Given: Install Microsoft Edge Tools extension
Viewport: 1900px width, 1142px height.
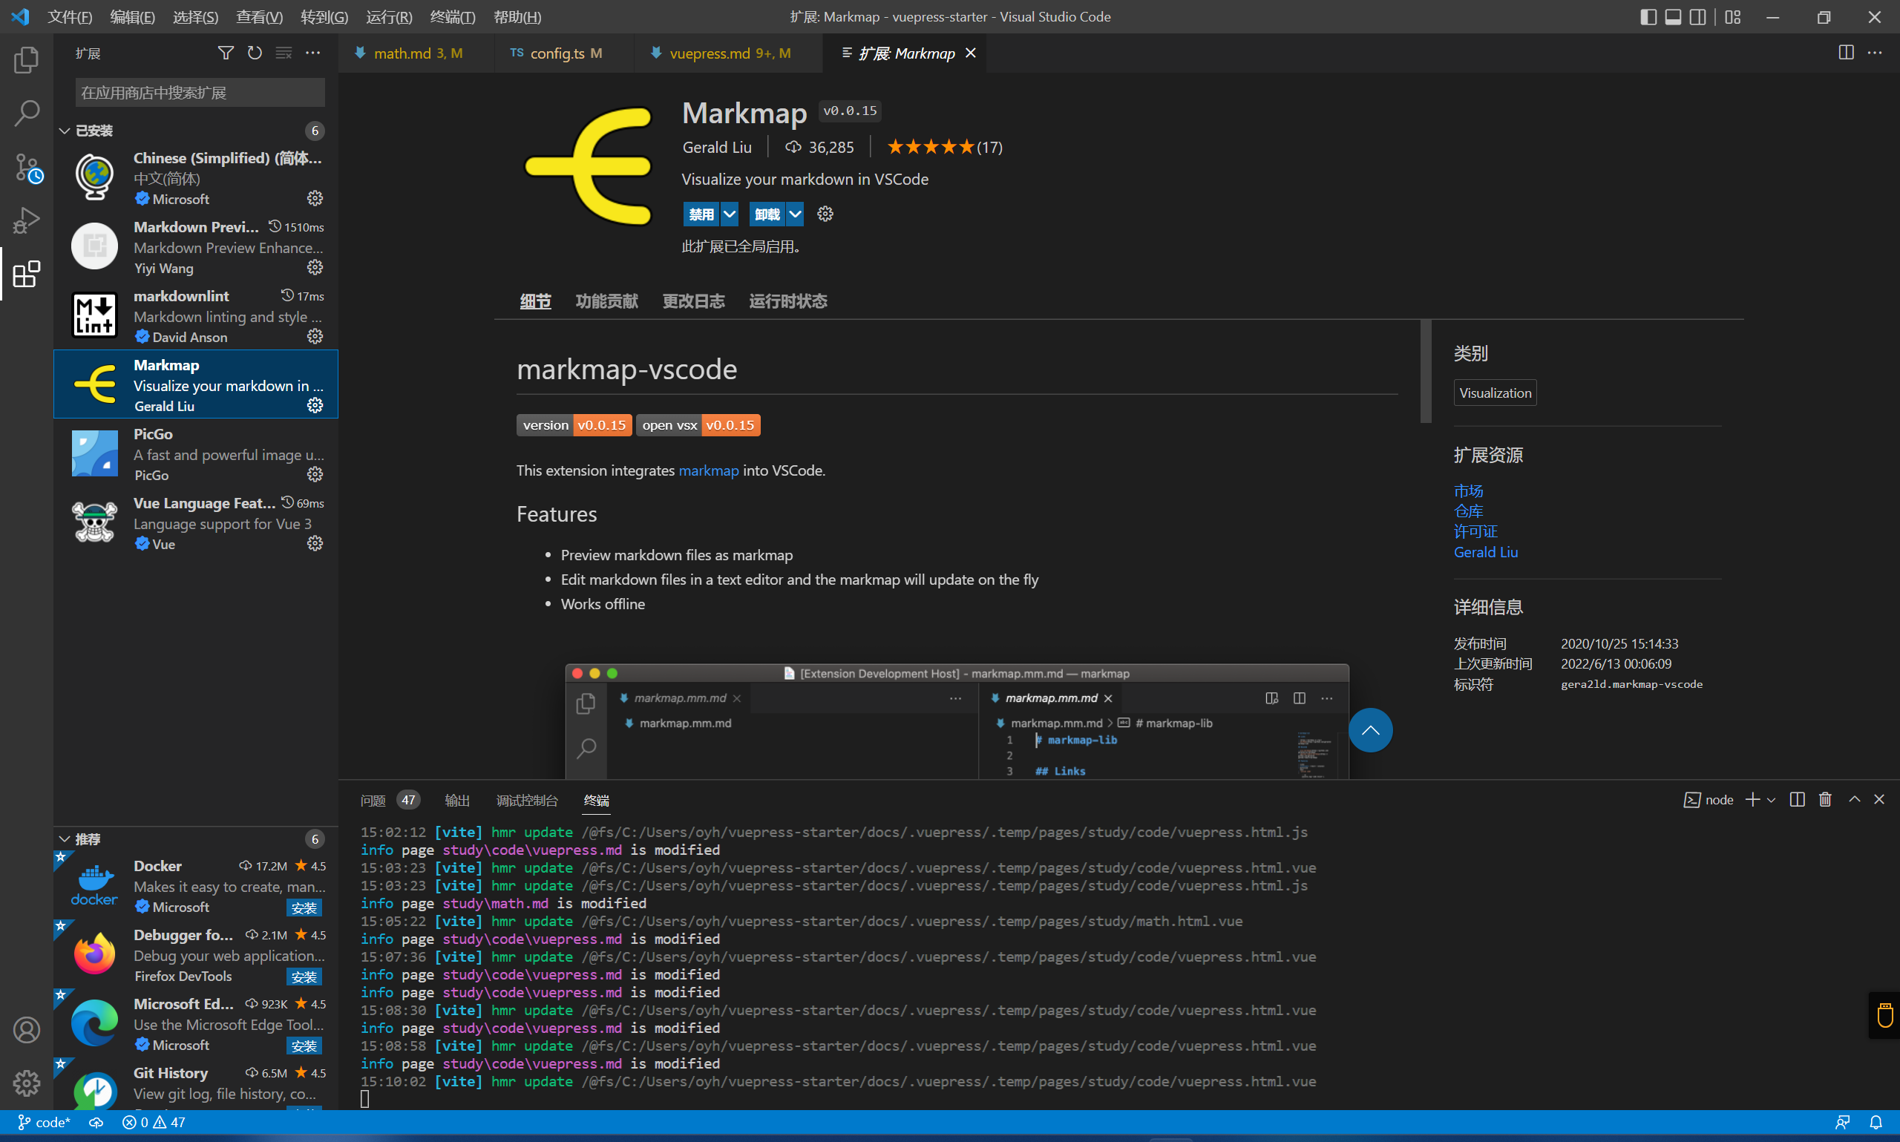Looking at the screenshot, I should tap(304, 1046).
